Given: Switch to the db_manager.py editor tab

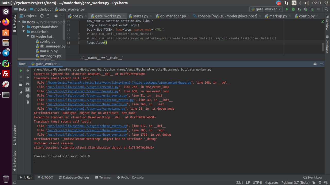Looking at the screenshot, I should (173, 16).
